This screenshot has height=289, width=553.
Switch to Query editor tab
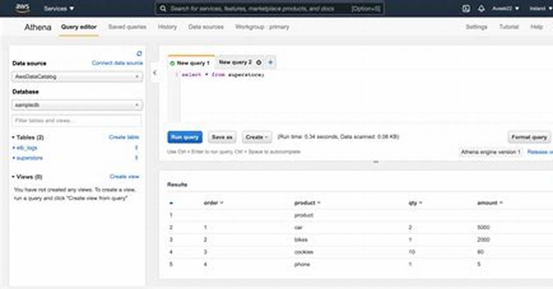coord(79,27)
